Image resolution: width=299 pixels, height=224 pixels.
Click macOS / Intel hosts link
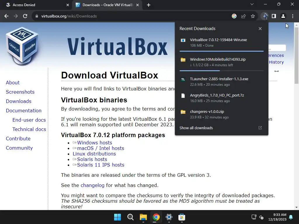100,148
